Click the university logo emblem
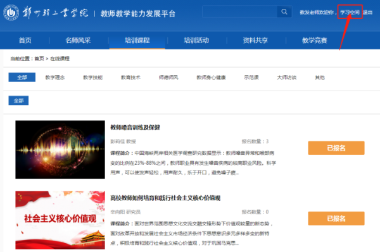The width and height of the screenshot is (380, 252). [11, 13]
